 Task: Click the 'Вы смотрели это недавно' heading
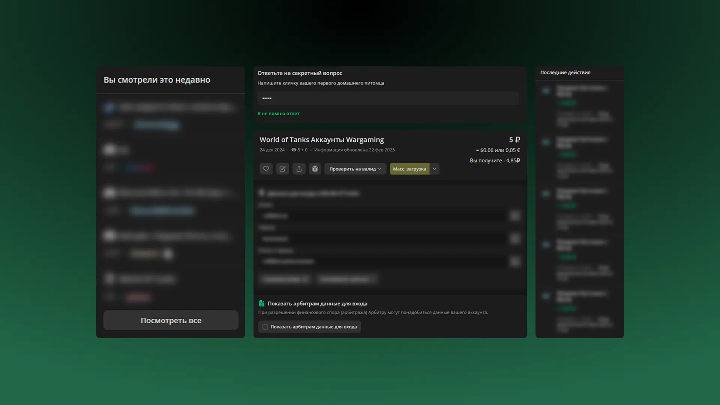click(157, 80)
